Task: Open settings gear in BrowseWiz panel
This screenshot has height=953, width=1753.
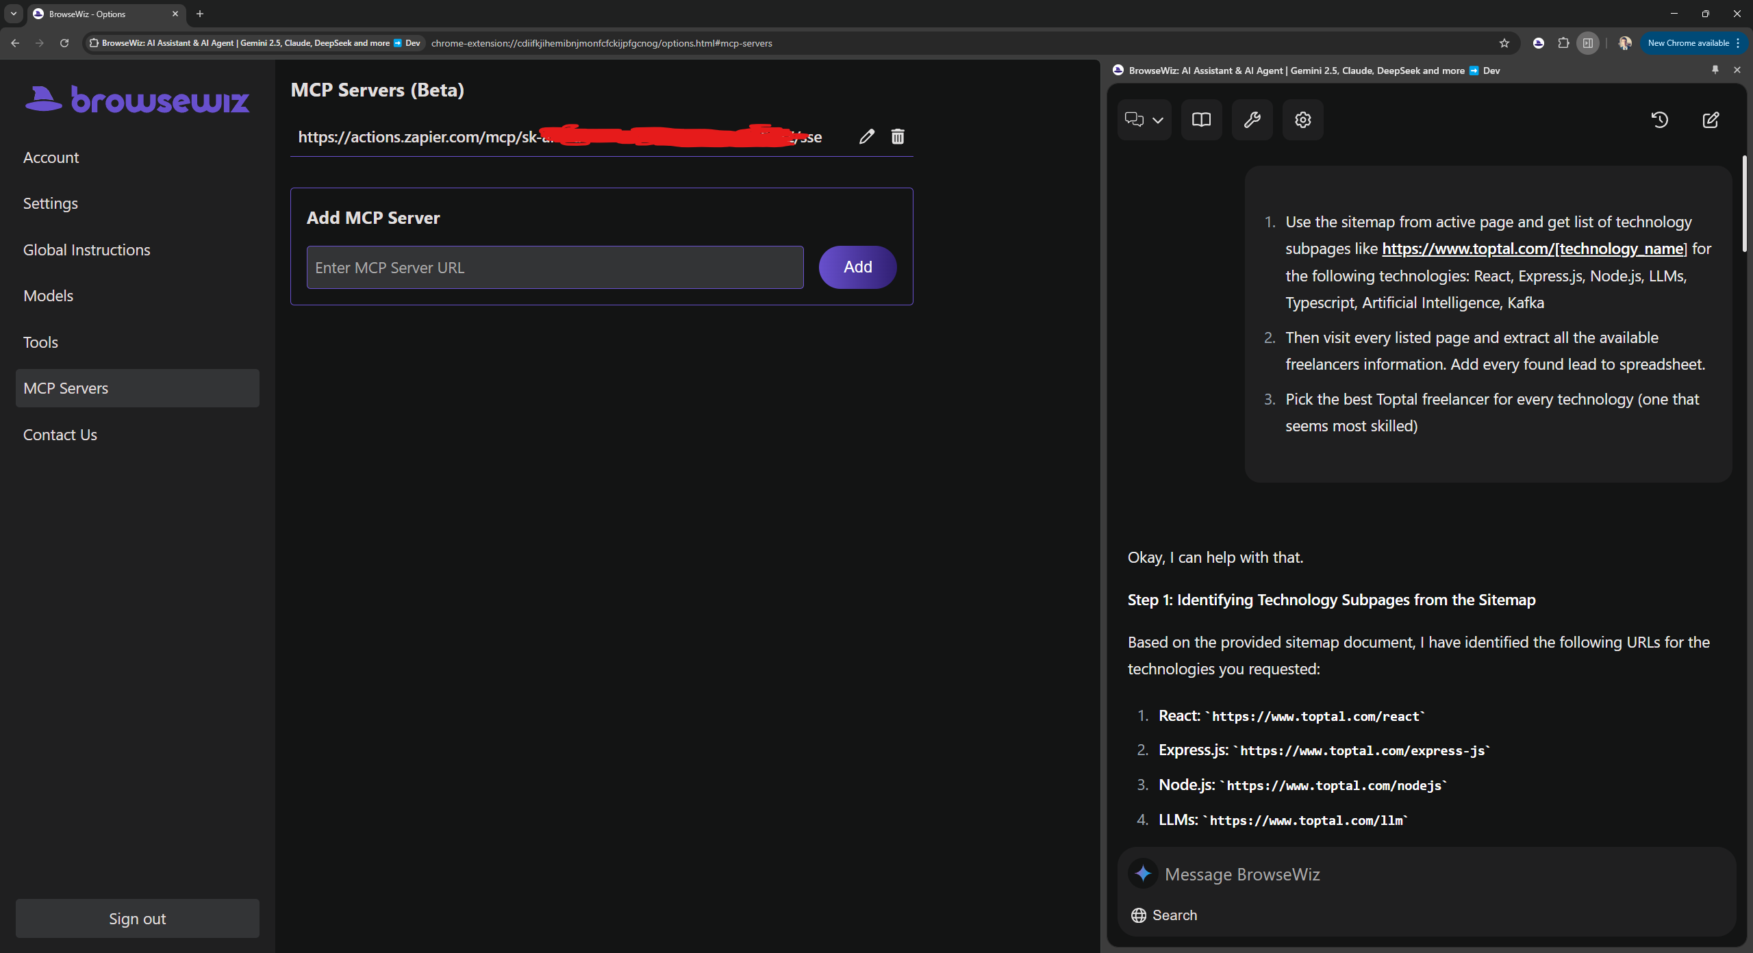Action: tap(1302, 120)
